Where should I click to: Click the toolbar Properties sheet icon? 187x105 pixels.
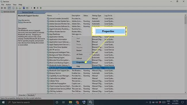13,8
